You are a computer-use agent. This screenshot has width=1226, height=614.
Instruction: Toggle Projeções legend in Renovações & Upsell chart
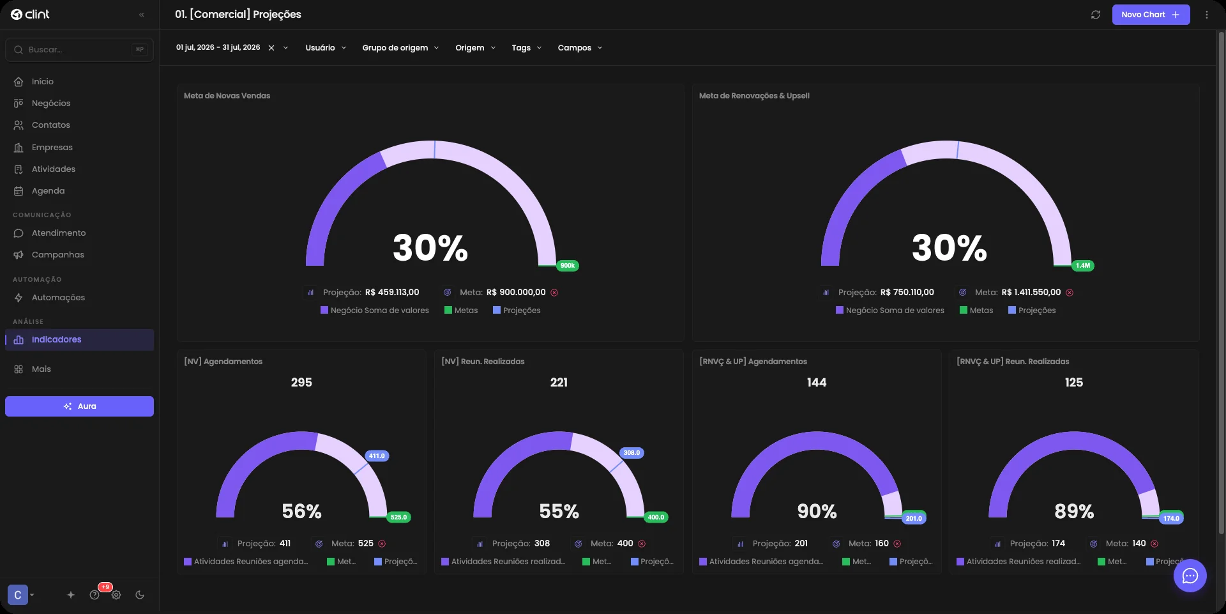pos(1032,311)
